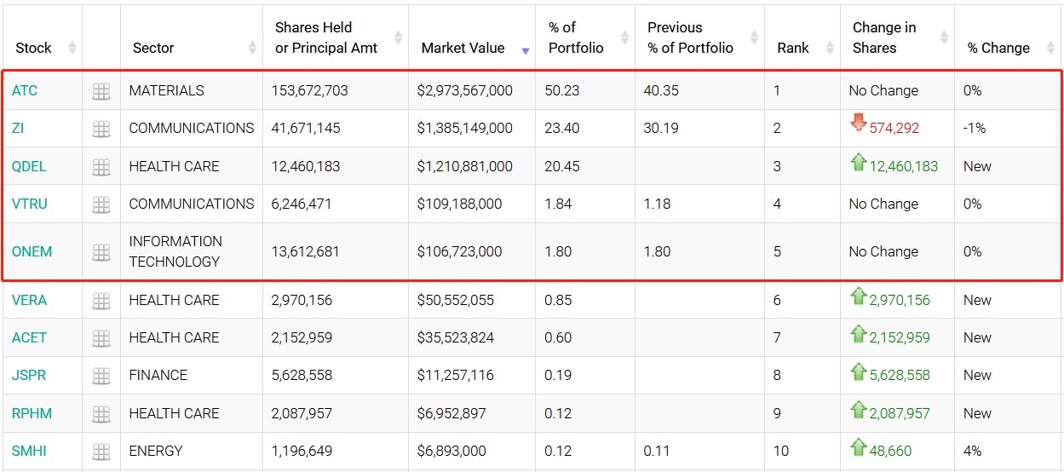Sort table by Stock column
The image size is (1064, 472).
click(34, 48)
